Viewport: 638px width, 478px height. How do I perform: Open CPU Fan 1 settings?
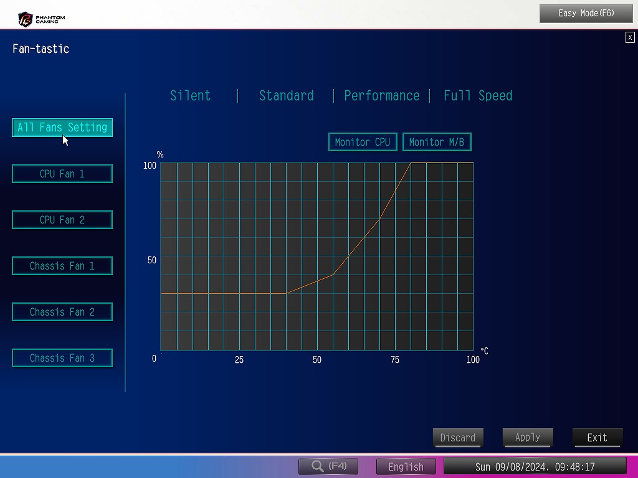[62, 174]
